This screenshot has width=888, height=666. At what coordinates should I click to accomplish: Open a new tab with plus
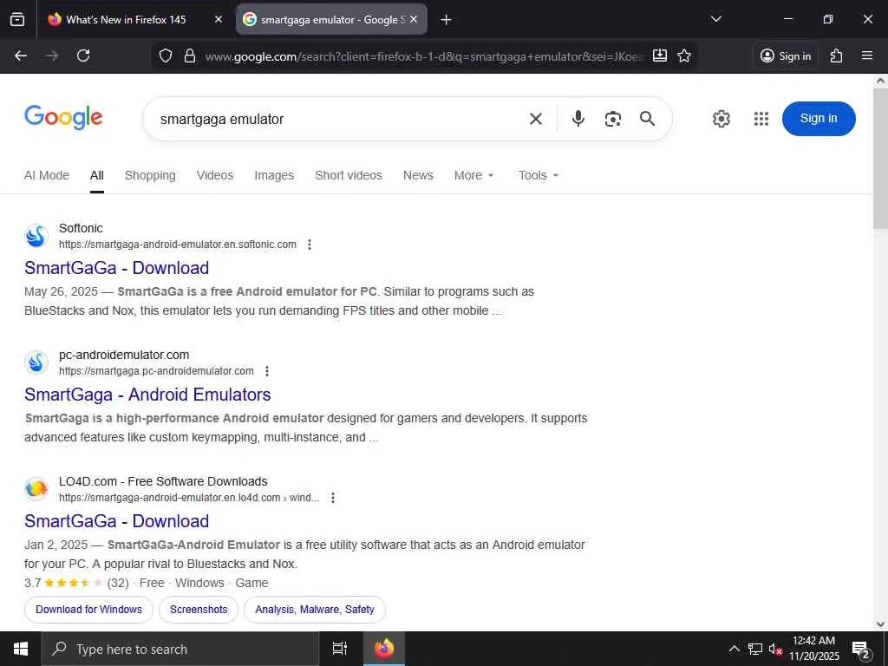coord(446,20)
